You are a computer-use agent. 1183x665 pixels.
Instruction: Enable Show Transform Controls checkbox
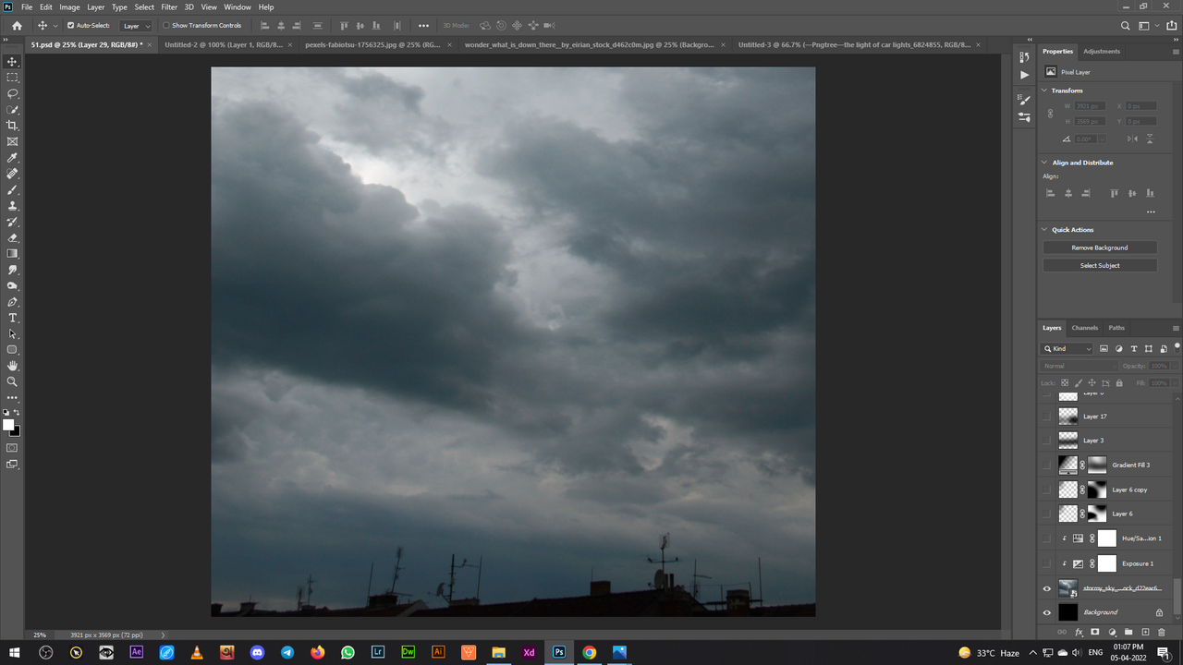166,26
